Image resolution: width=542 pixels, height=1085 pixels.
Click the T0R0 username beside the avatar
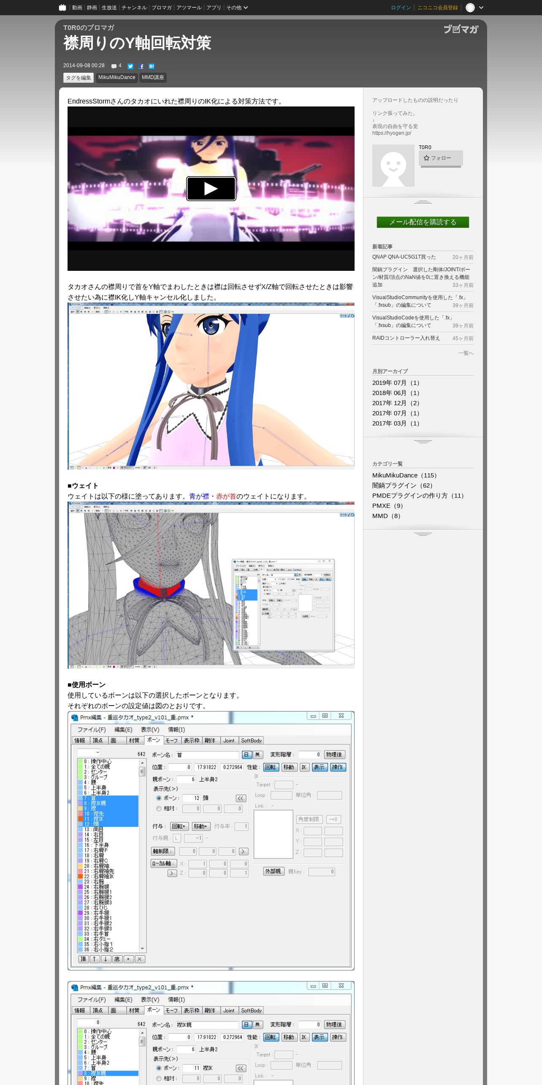(x=425, y=147)
